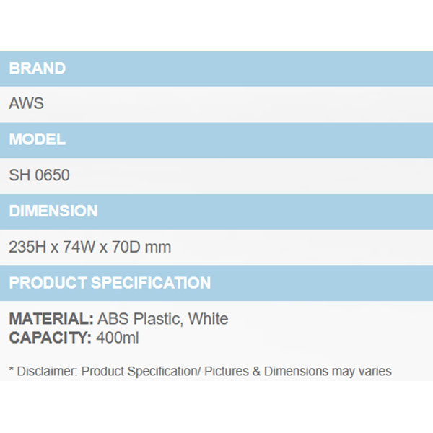Click the MODEL section header
433x433 pixels.
tap(38, 139)
